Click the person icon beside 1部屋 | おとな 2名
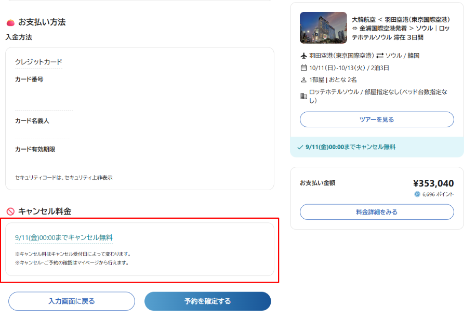Screen dimensions: 476x319 point(303,80)
